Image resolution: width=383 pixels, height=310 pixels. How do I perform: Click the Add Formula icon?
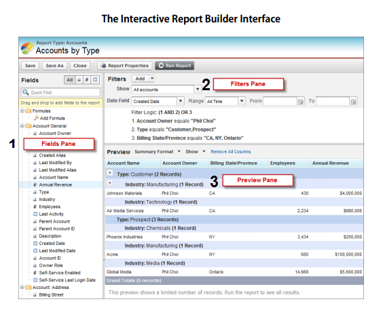37,118
